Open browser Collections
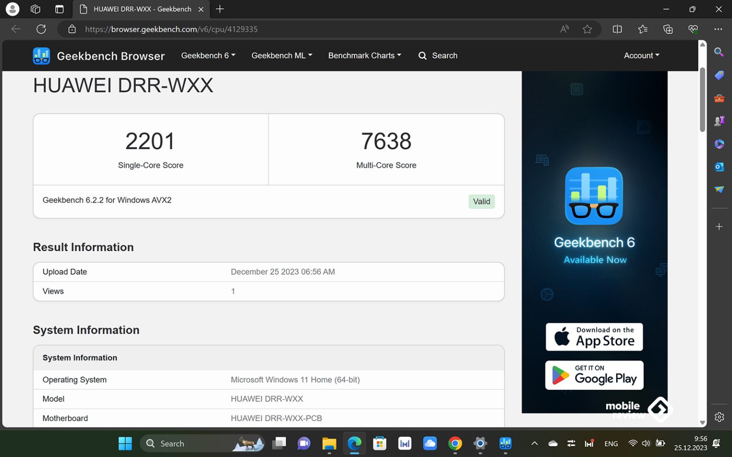732x457 pixels. [668, 29]
